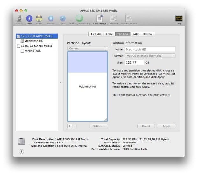The height and width of the screenshot is (175, 198).
Task: Create a New Image from toolbar
Action: point(99,19)
